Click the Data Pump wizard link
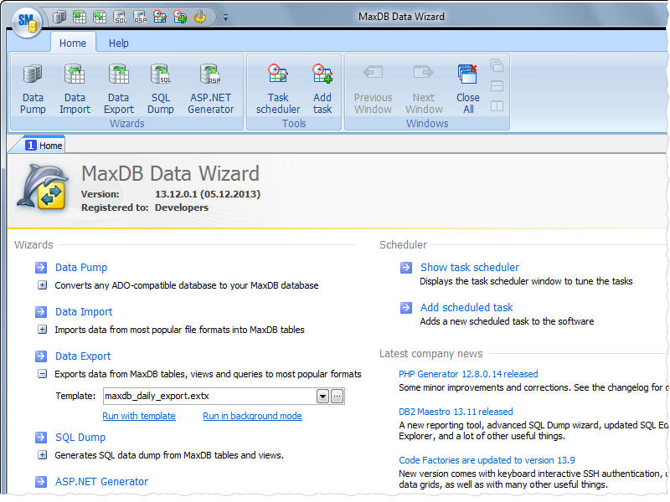The width and height of the screenshot is (670, 502). coord(81,268)
